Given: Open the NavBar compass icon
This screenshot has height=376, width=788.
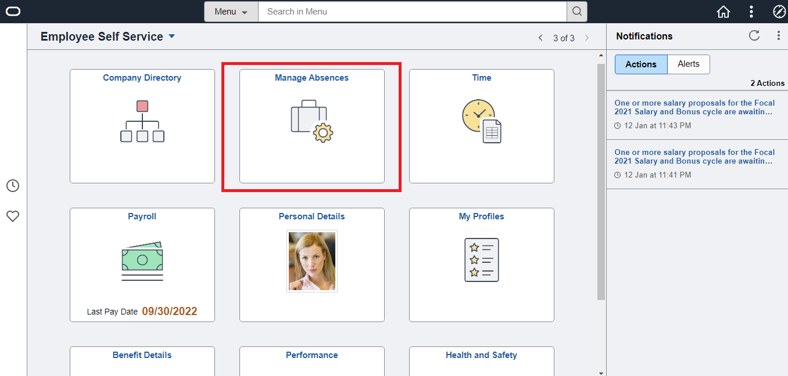Looking at the screenshot, I should [x=779, y=12].
